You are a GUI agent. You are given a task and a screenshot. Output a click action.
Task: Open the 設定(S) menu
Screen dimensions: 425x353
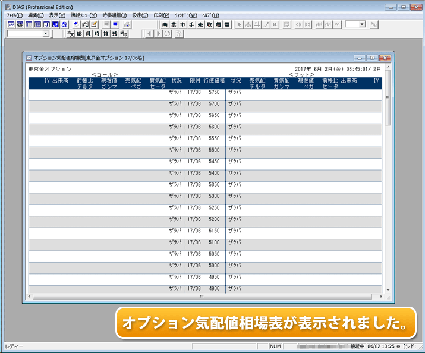[x=140, y=15]
